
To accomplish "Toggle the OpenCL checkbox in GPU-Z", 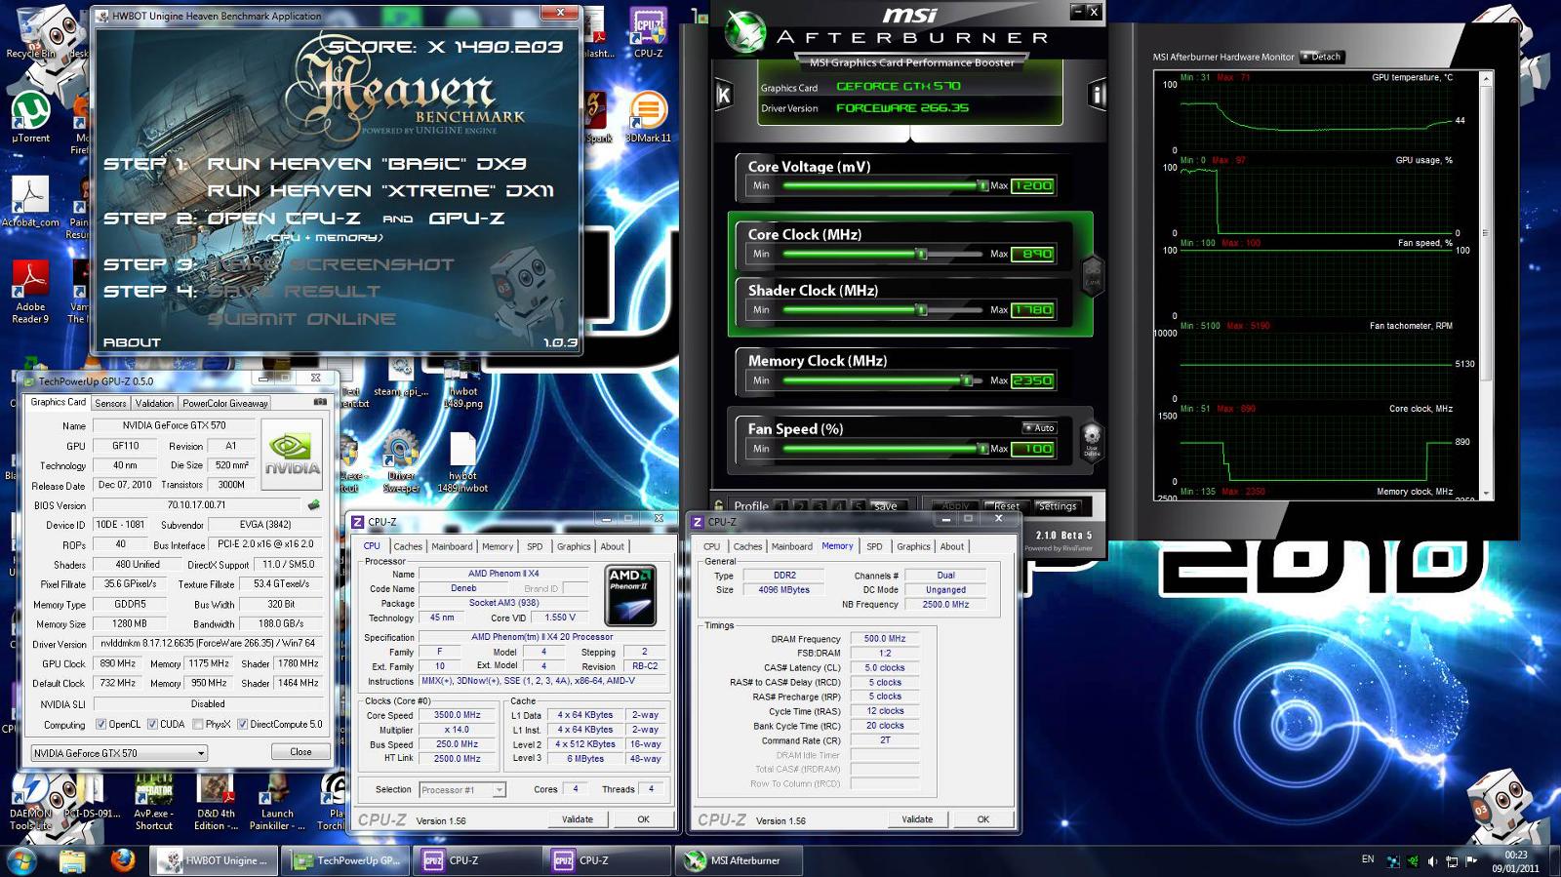I will point(100,724).
